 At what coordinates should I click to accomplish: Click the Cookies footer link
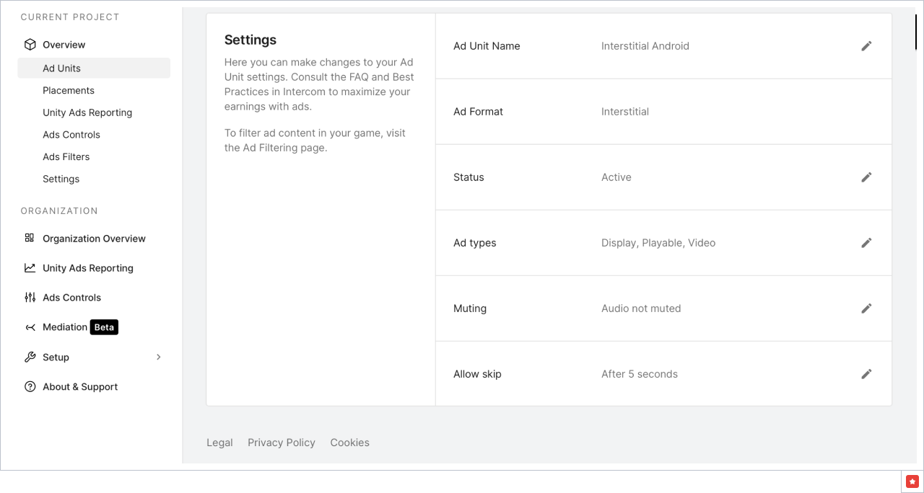[349, 443]
